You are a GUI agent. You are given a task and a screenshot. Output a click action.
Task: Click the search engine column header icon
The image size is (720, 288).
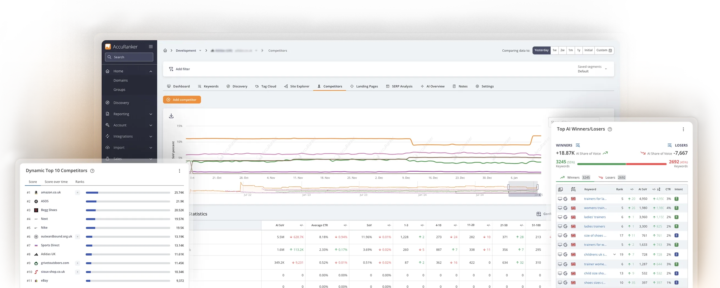[561, 189]
